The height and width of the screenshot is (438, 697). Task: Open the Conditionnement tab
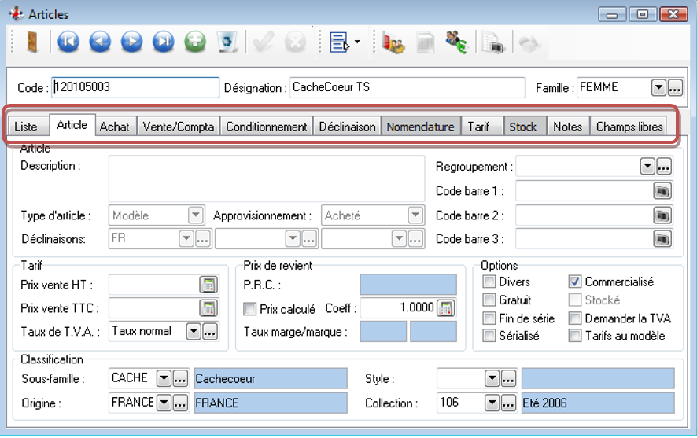[x=267, y=127]
